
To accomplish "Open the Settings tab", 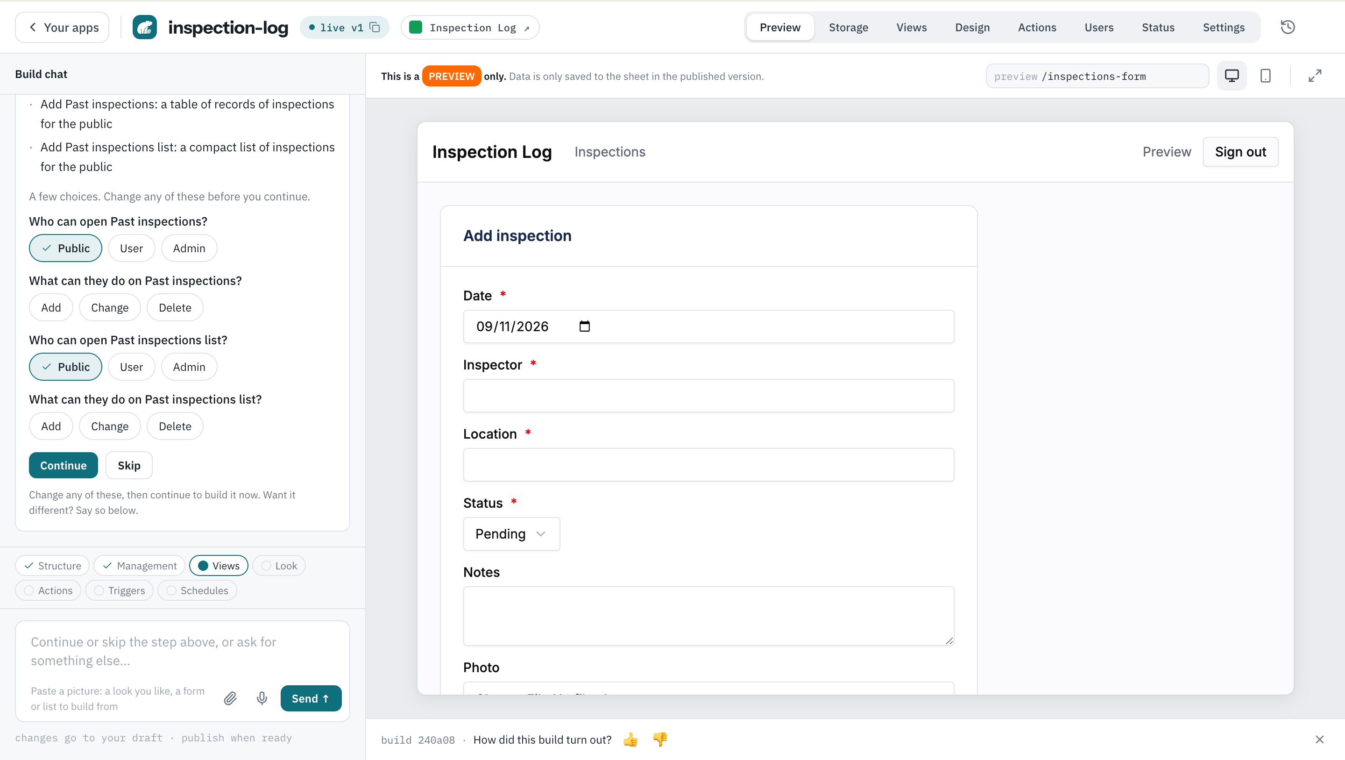I will point(1224,27).
